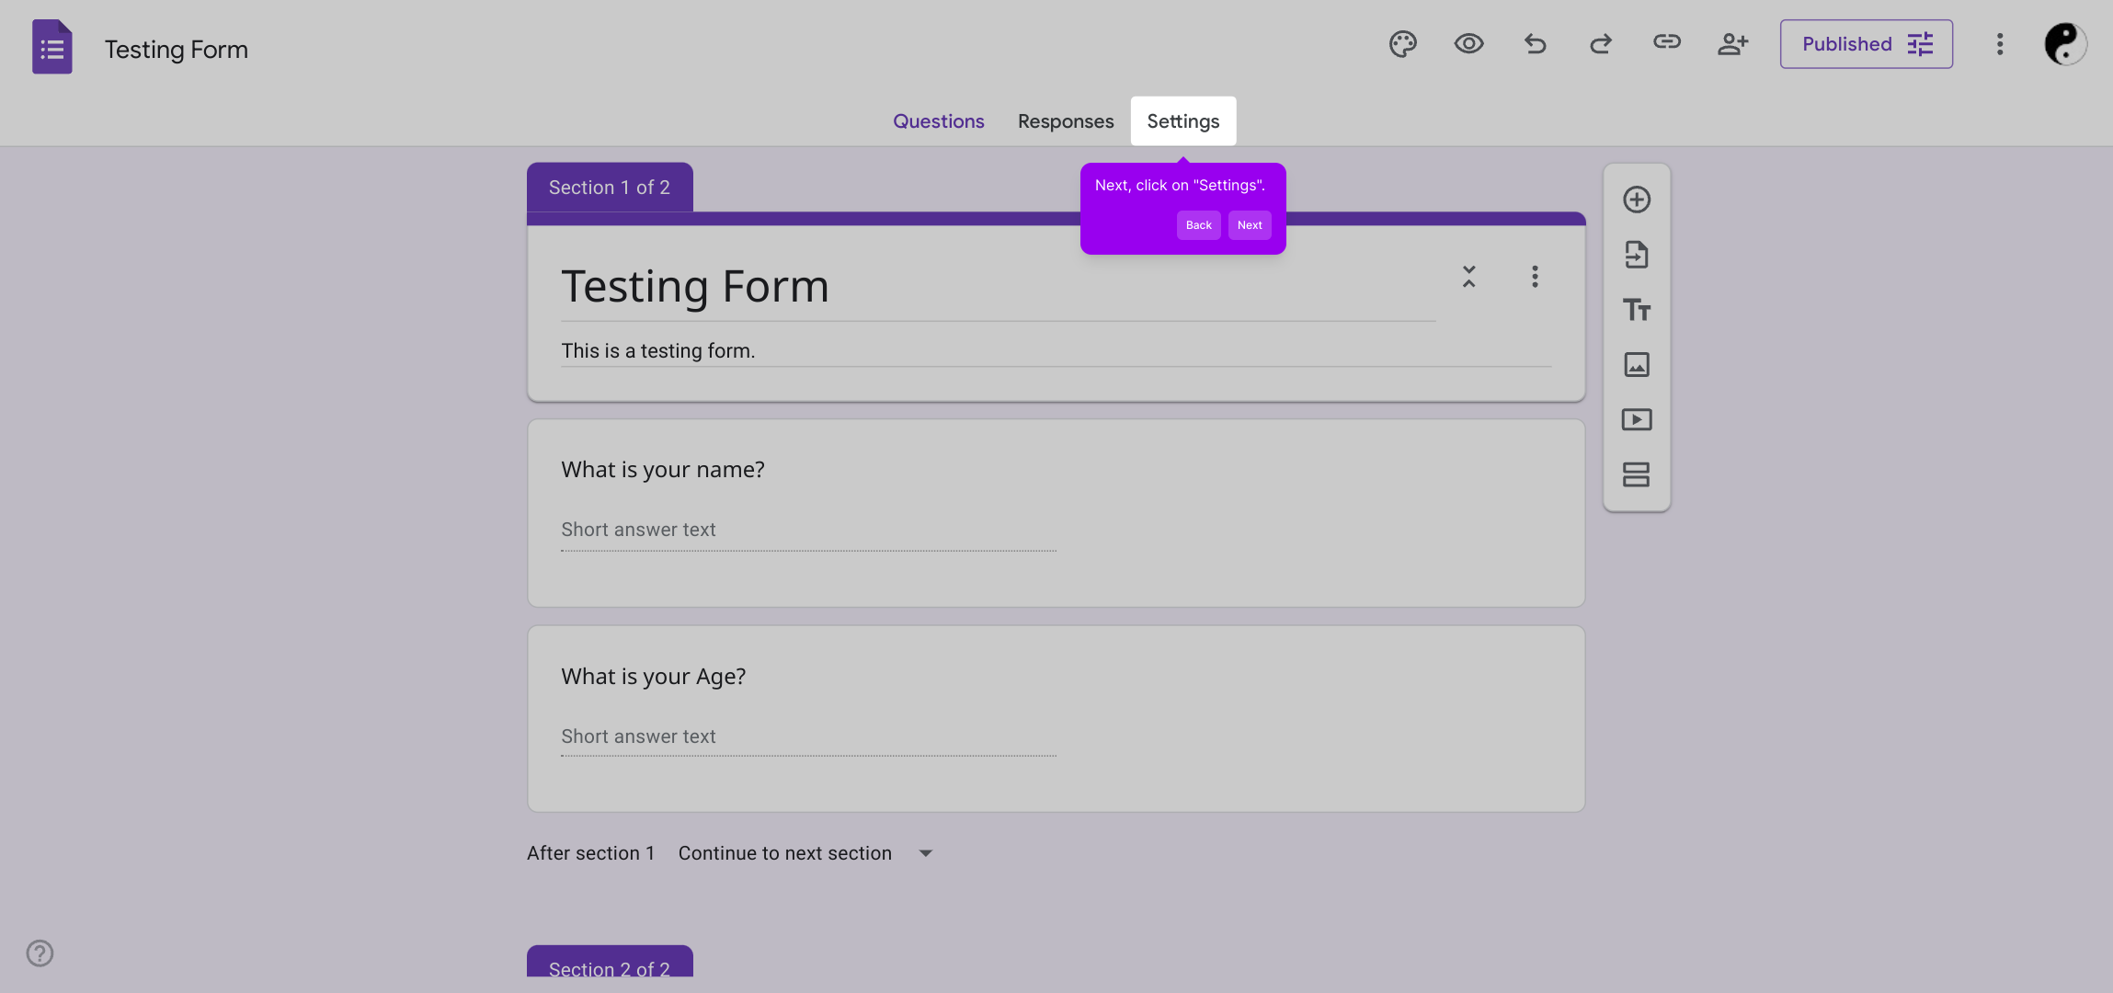2113x993 pixels.
Task: Collapse the Testing Form section
Action: click(1469, 277)
